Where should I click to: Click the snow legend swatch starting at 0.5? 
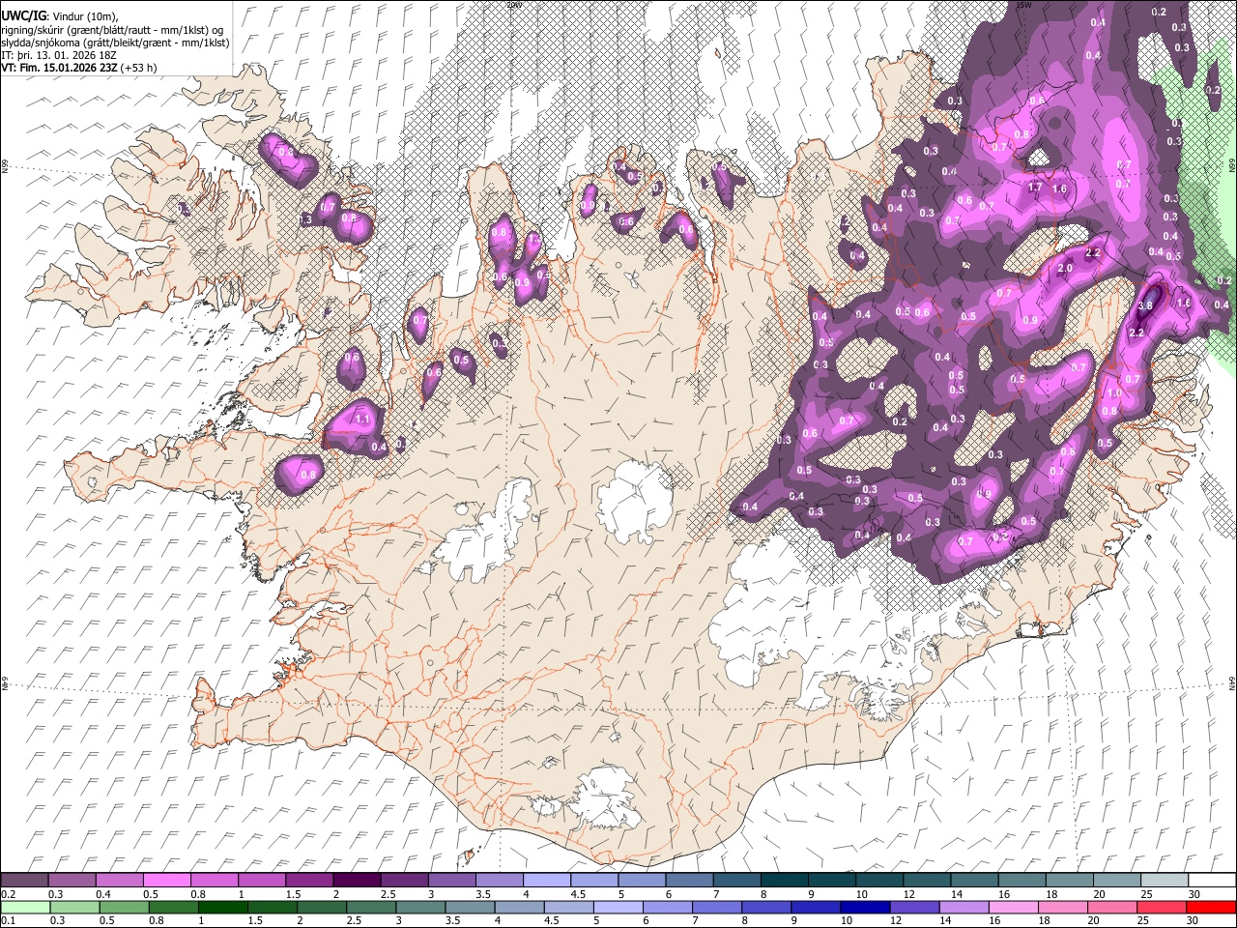click(167, 881)
